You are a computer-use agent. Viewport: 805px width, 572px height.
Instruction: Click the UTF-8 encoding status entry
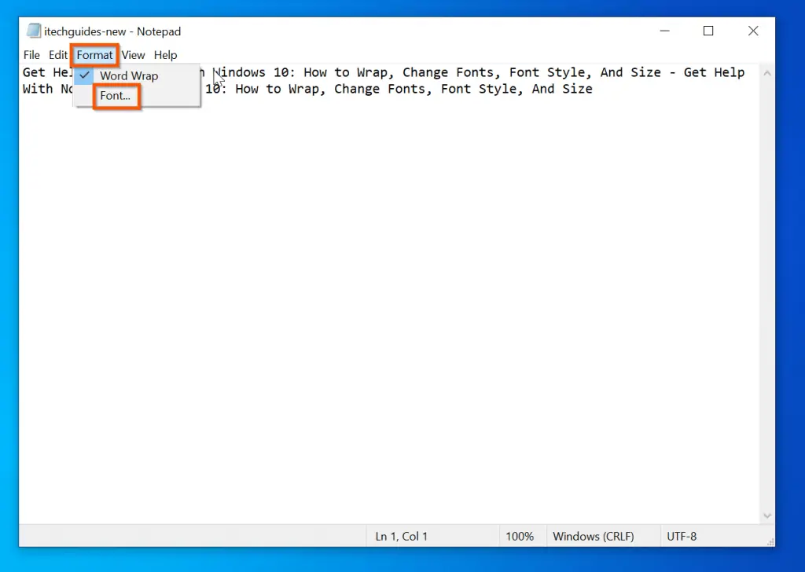[x=682, y=537]
